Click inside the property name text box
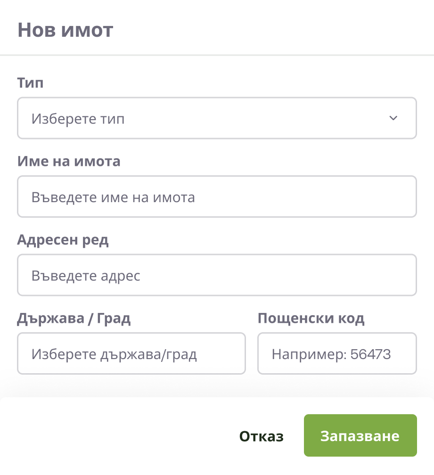 [217, 197]
